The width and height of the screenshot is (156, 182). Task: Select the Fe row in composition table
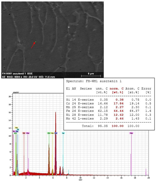point(109,111)
